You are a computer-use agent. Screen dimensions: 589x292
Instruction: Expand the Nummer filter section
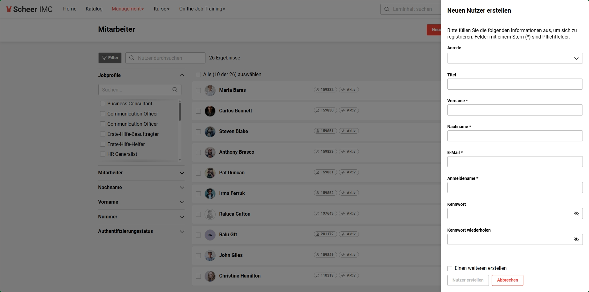(x=182, y=217)
